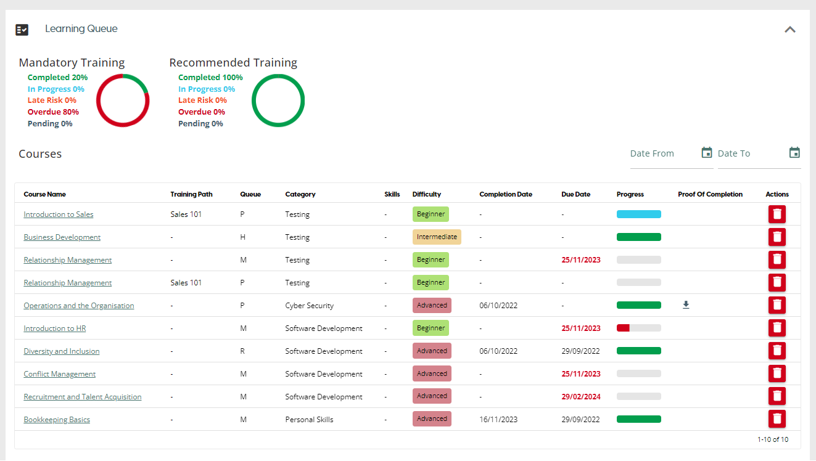Open the Introduction to HR course link
Viewport: 816px width, 461px height.
click(55, 328)
